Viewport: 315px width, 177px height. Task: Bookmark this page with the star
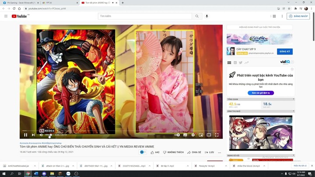click(x=289, y=8)
